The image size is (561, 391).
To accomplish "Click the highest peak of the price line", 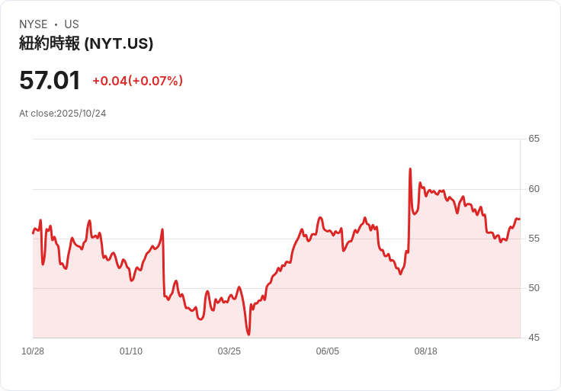I will click(410, 169).
